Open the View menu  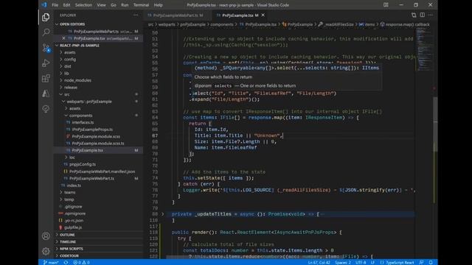pos(101,5)
